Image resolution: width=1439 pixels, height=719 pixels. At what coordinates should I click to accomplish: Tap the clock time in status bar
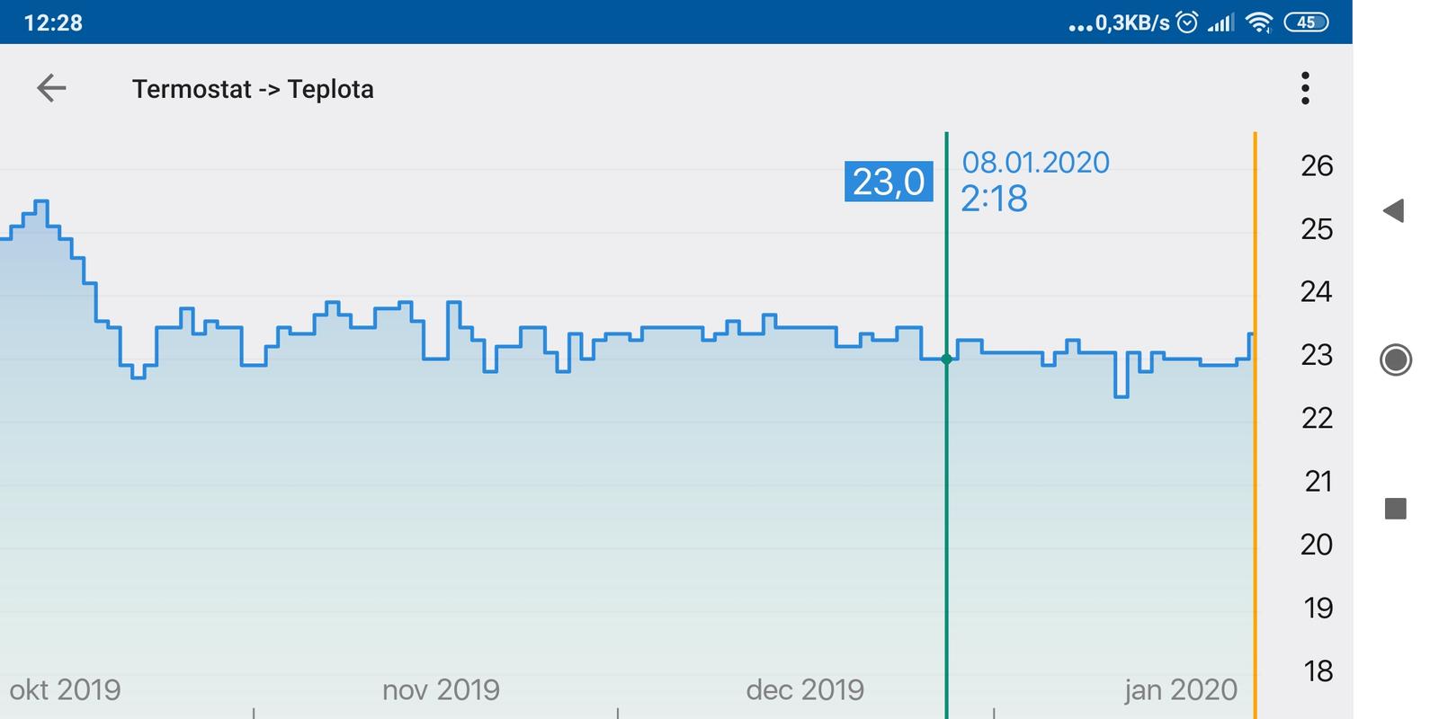point(53,22)
